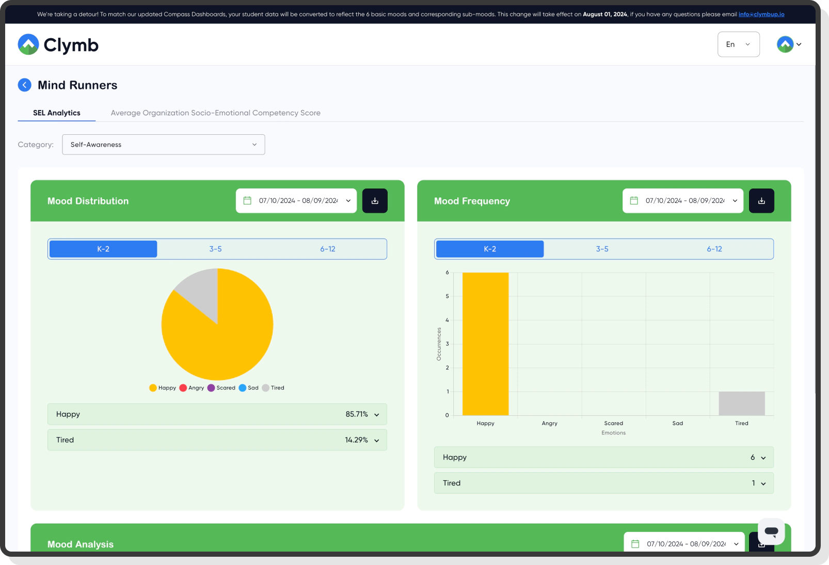Open the user profile avatar menu

pos(789,44)
